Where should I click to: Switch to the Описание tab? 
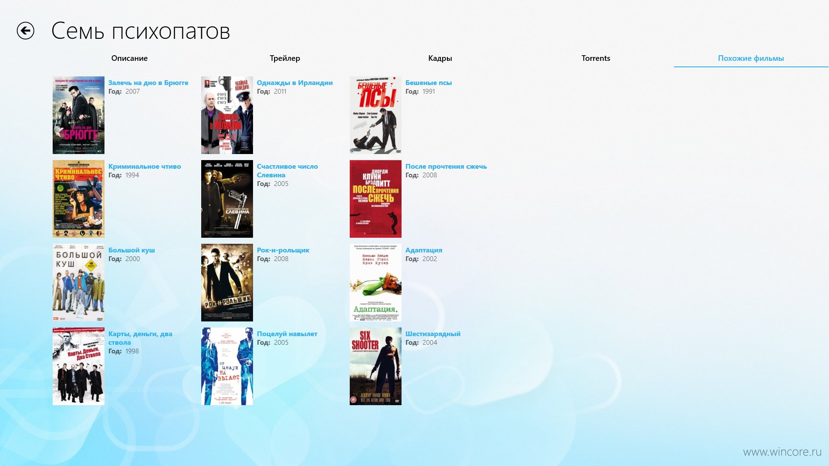click(130, 58)
